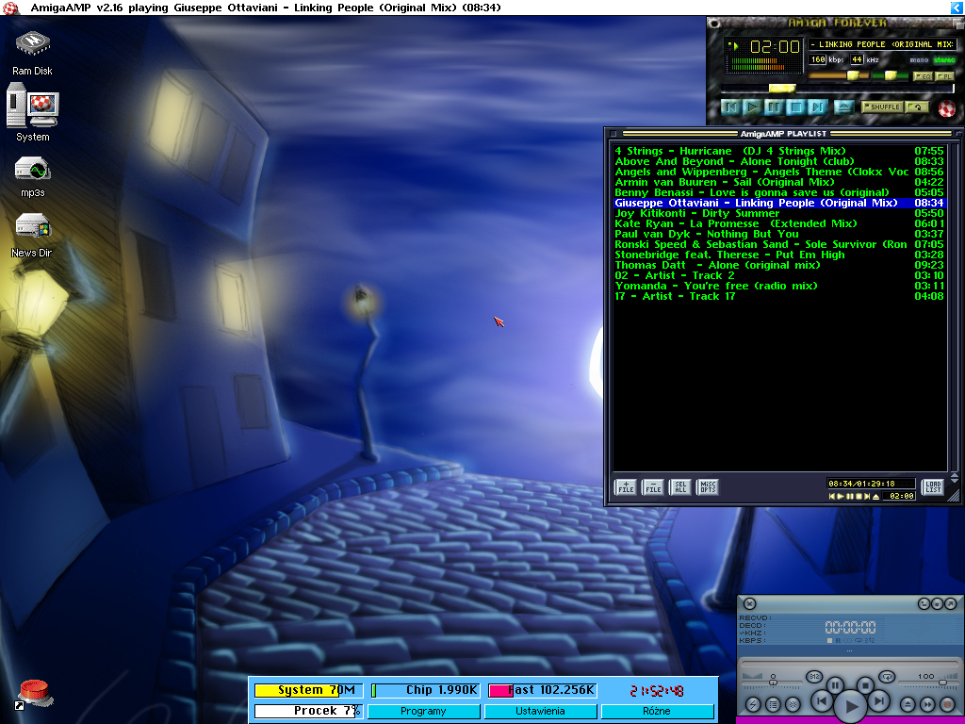Click the boing ball logo in AmigaAMP

tap(947, 108)
